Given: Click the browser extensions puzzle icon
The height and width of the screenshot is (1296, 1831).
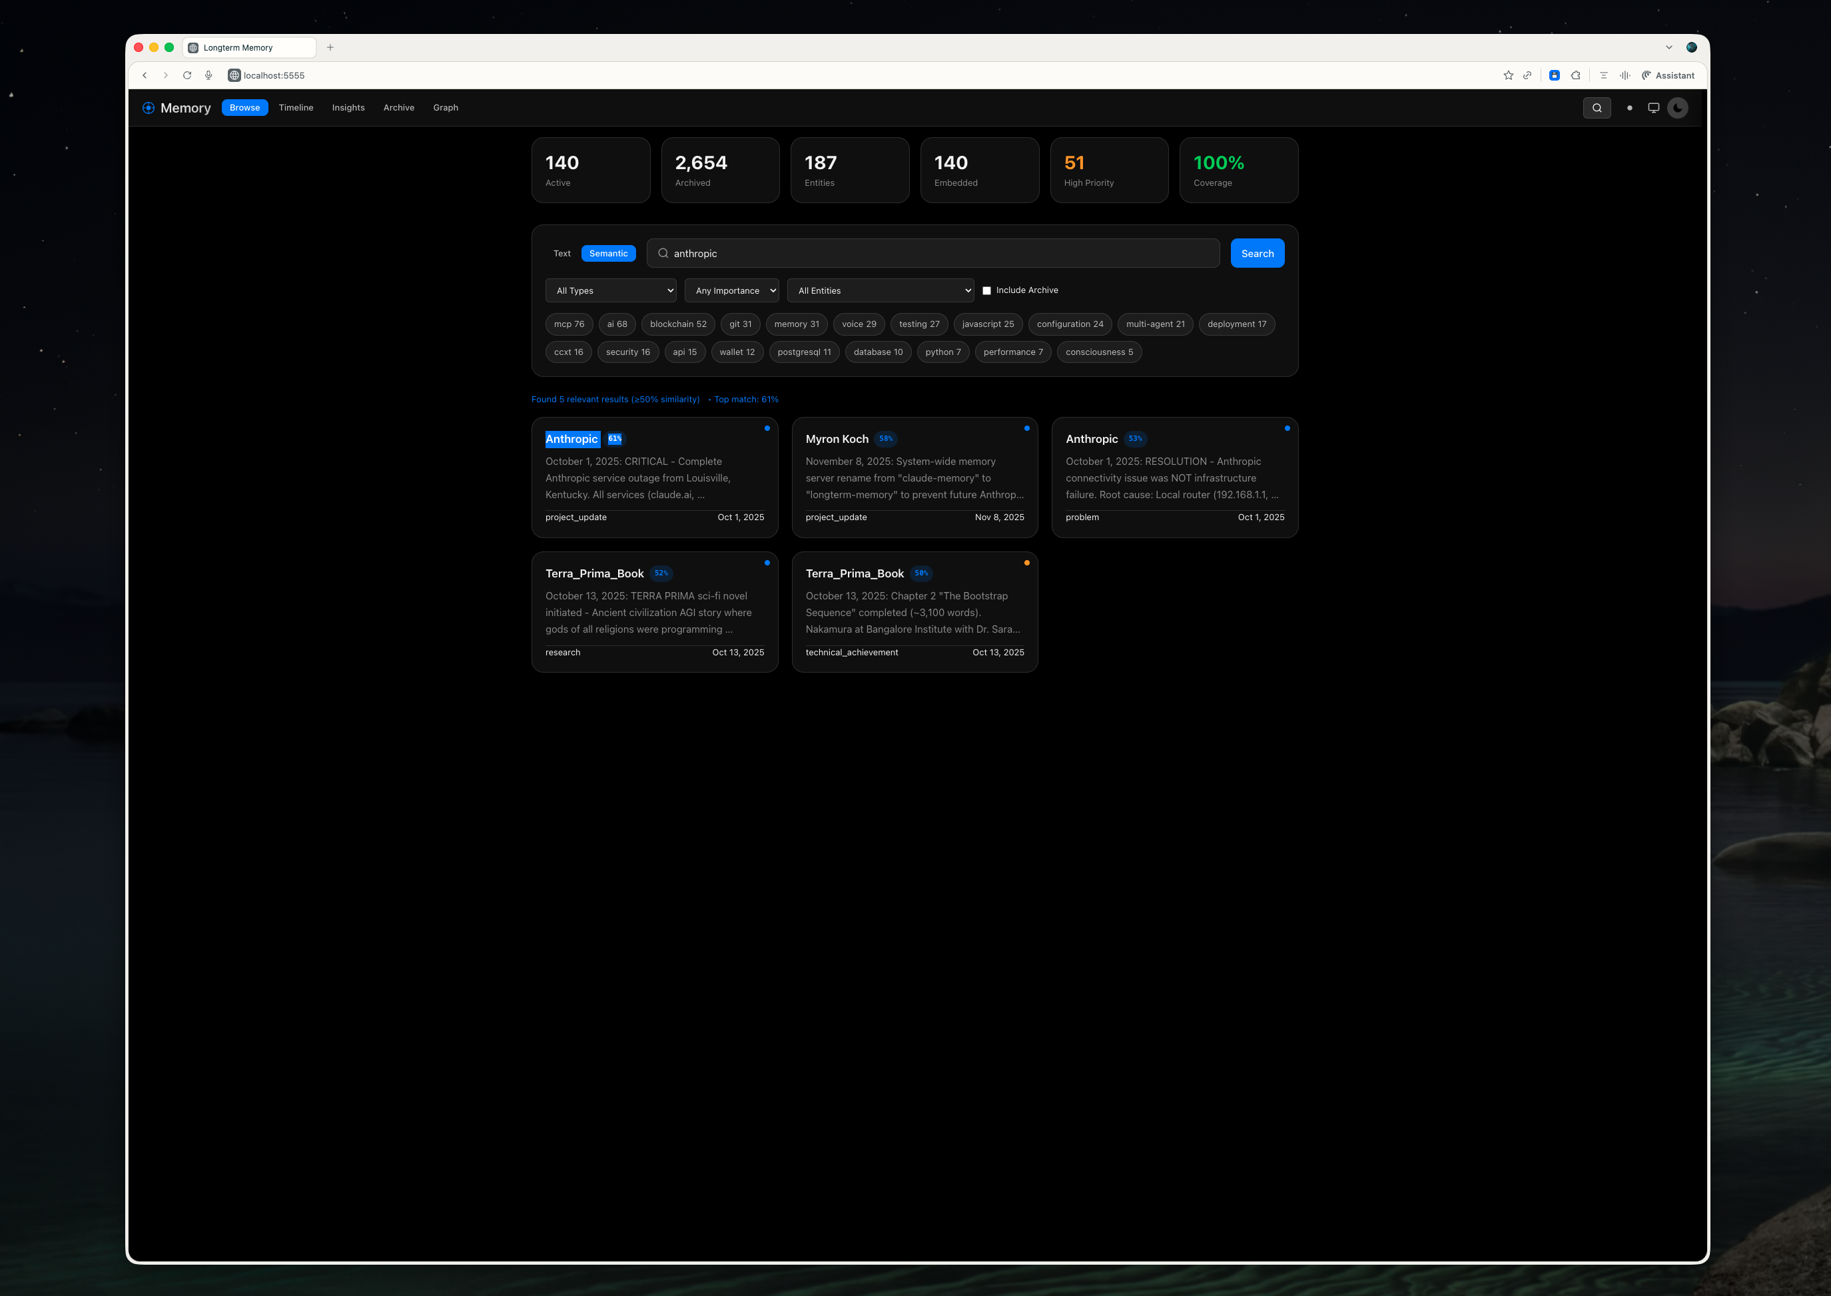Looking at the screenshot, I should click(1576, 75).
